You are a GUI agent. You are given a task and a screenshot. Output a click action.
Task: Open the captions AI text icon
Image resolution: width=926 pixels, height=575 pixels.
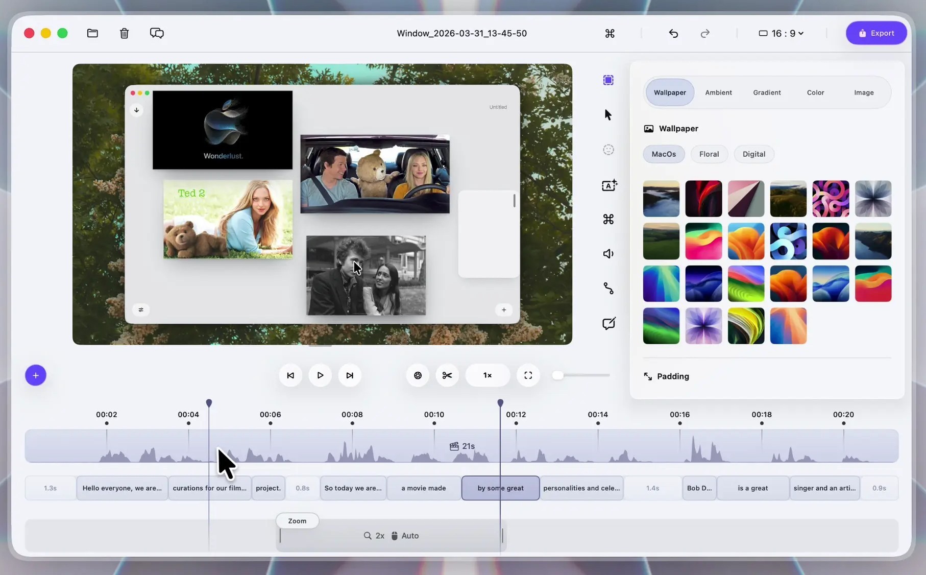(609, 185)
